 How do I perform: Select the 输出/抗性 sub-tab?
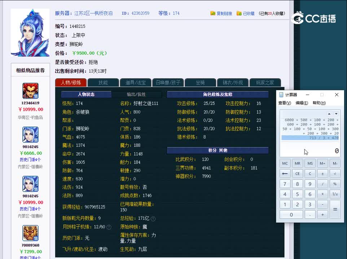click(x=136, y=94)
